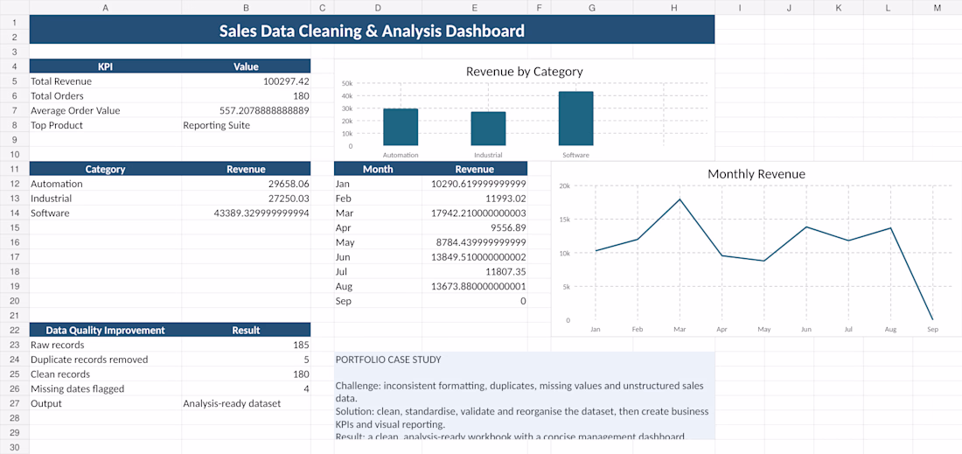
Task: Click the Missing dates flagged label
Action: [106, 389]
